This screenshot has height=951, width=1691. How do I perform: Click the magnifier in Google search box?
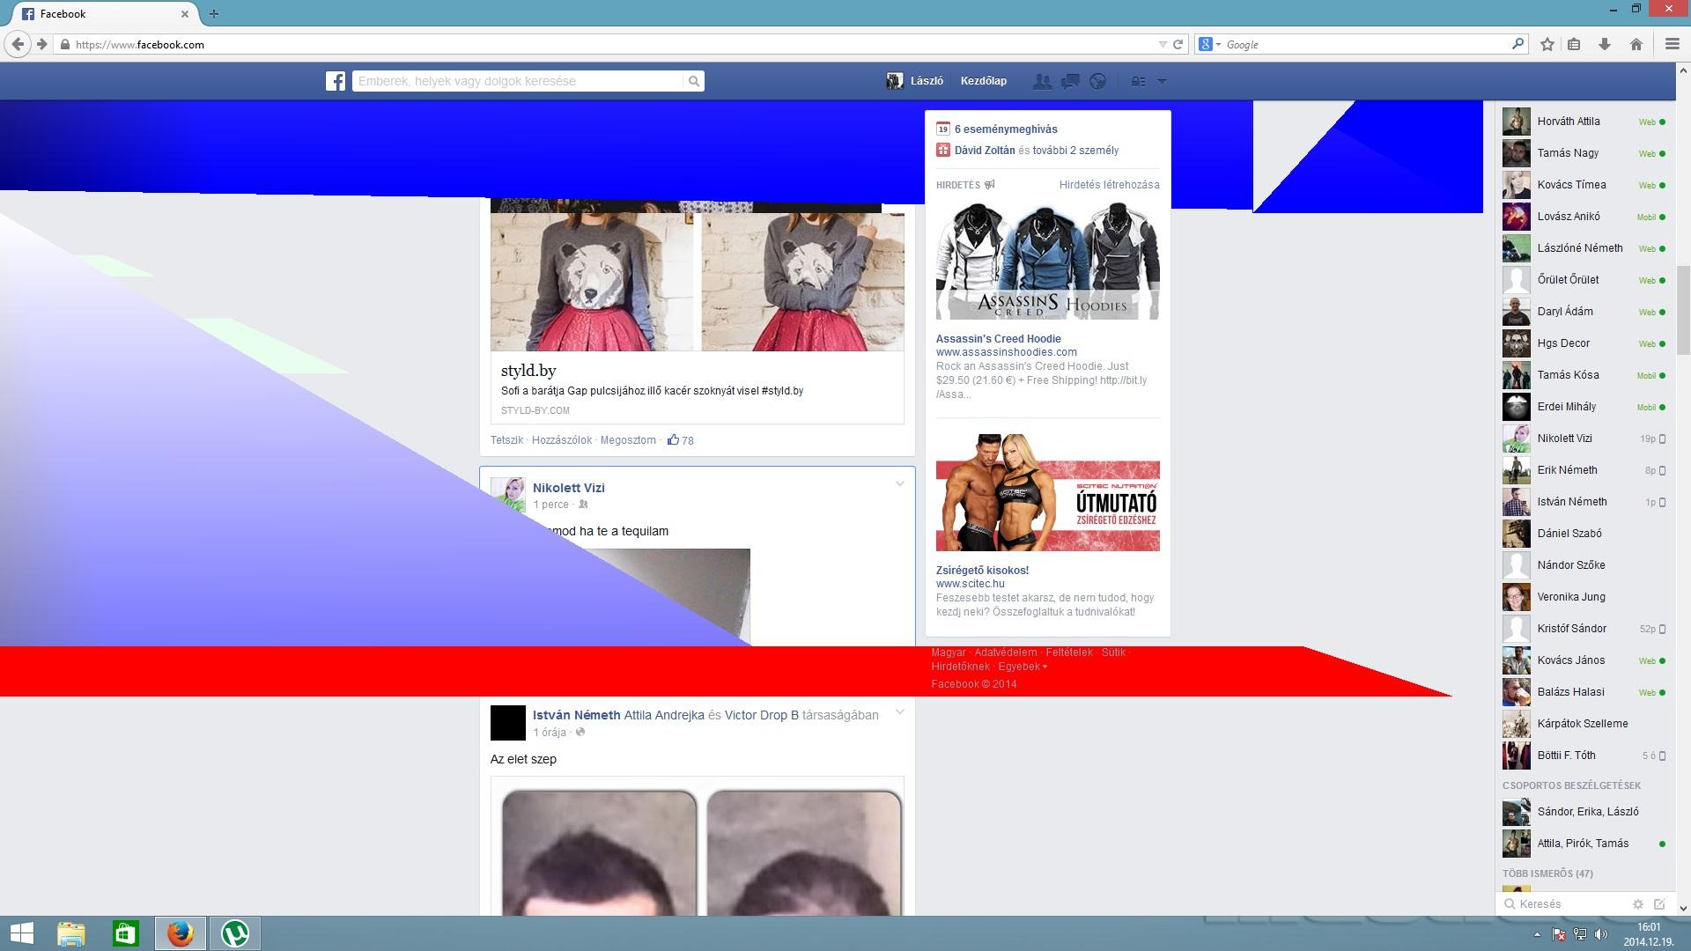click(1517, 44)
